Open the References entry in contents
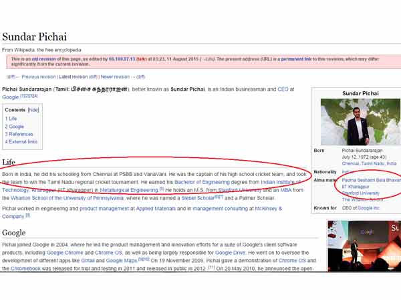 pyautogui.click(x=20, y=134)
